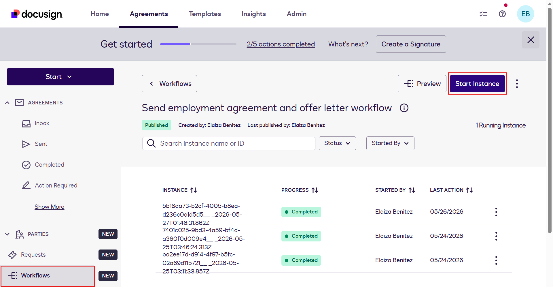Click the search instance name field
Viewport: 553px width, 287px height.
tap(229, 143)
